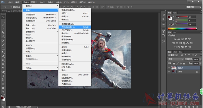Image resolution: width=203 pixels, height=108 pixels.
Task: Open the 滤镜(T) filter menu
Action: (59, 2)
